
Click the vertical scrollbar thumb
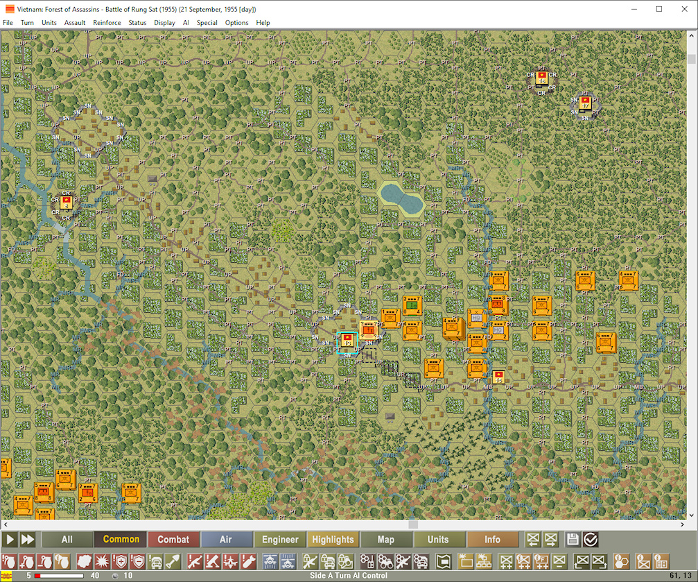click(691, 59)
